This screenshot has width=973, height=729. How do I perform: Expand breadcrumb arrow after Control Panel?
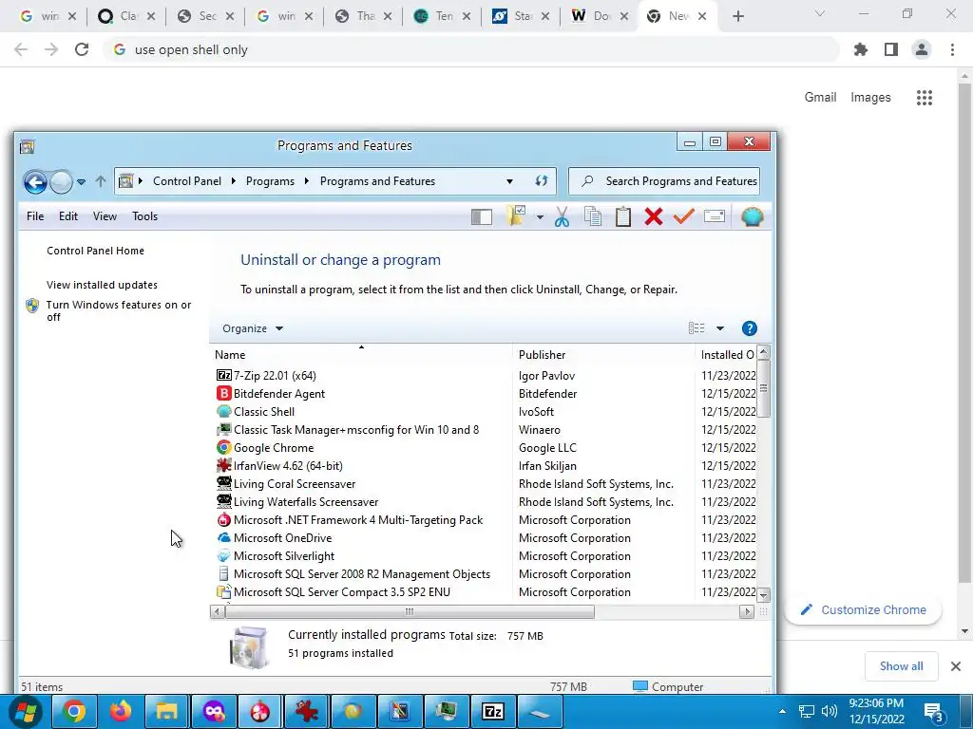(234, 181)
